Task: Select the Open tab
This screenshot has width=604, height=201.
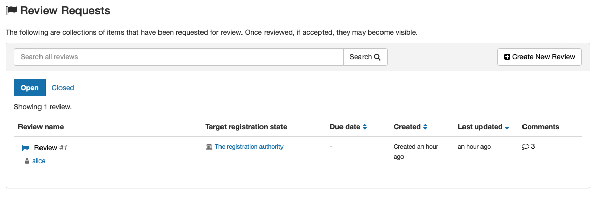Action: pos(30,88)
